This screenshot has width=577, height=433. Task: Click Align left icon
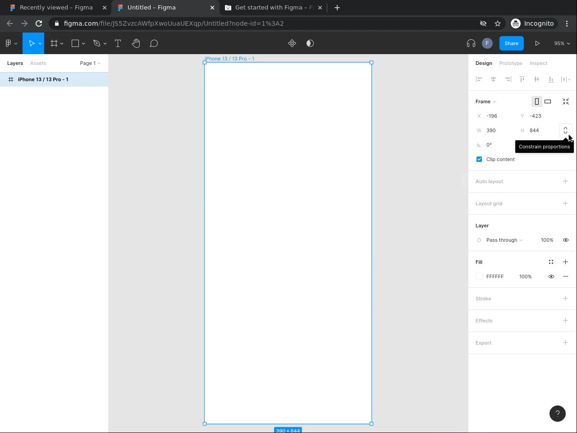pyautogui.click(x=479, y=79)
